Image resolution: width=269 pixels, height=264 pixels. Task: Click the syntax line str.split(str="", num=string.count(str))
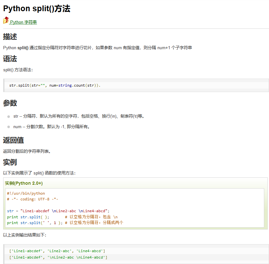(x=55, y=85)
